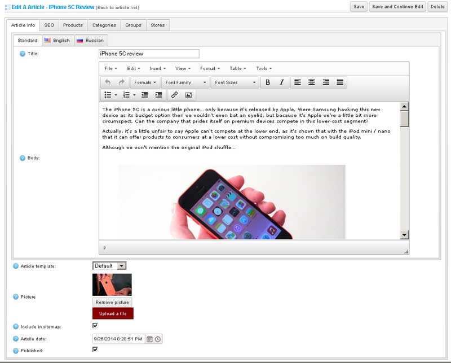The width and height of the screenshot is (451, 363).
Task: Open the Article template Default dropdown
Action: click(109, 266)
